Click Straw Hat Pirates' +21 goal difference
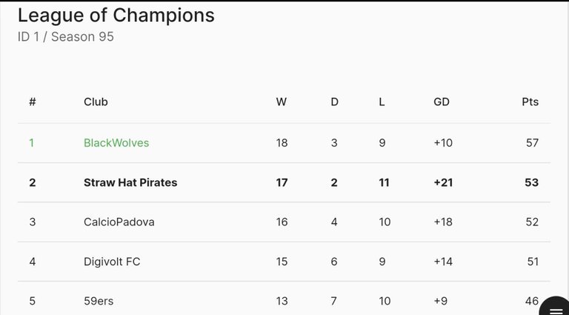Screen dimensions: 569x315 tap(443, 182)
